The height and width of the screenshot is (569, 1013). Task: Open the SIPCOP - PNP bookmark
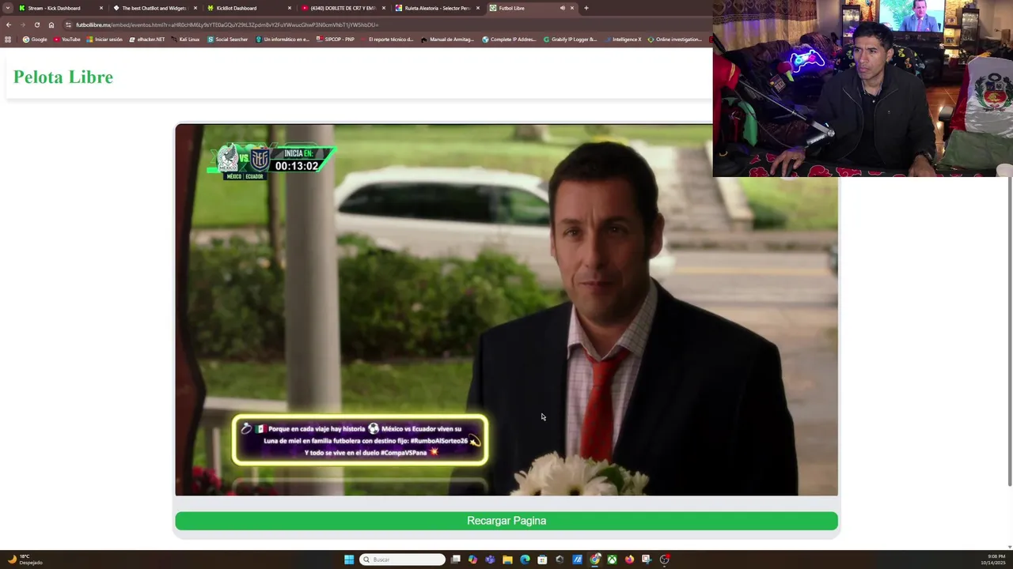pyautogui.click(x=336, y=40)
